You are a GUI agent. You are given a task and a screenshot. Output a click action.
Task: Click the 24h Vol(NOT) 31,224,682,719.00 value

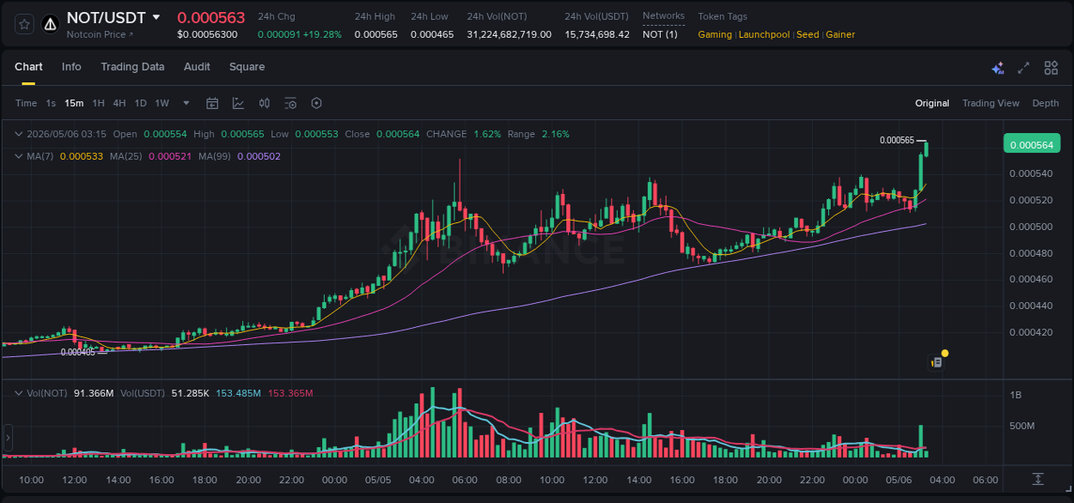tap(510, 34)
